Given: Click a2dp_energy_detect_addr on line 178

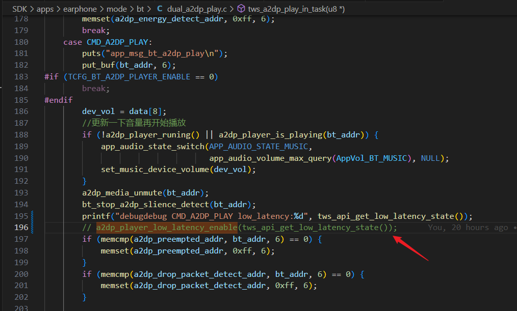Looking at the screenshot, I should (169, 19).
